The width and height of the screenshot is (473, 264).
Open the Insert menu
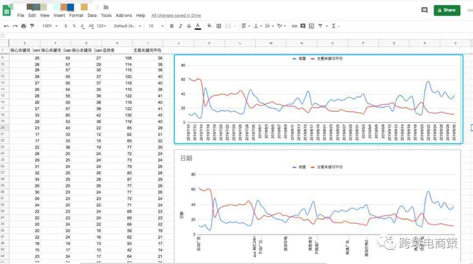(59, 15)
